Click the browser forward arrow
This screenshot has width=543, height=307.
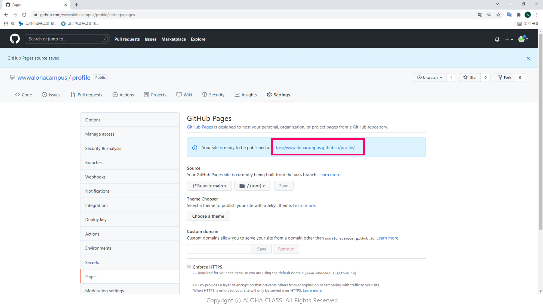coord(15,15)
